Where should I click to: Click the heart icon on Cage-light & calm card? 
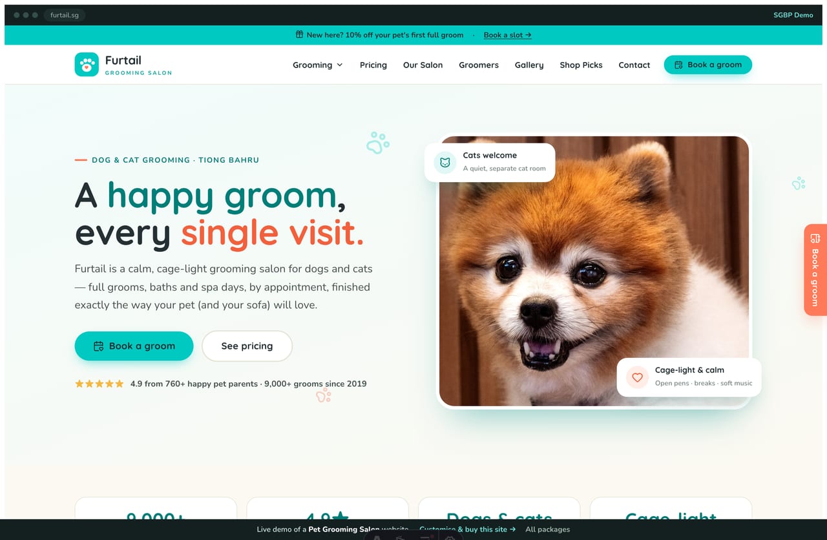click(x=637, y=377)
